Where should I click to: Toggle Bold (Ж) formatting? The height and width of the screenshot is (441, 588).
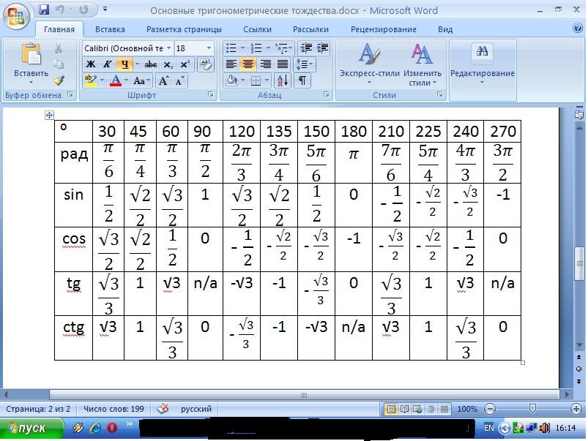click(x=92, y=64)
